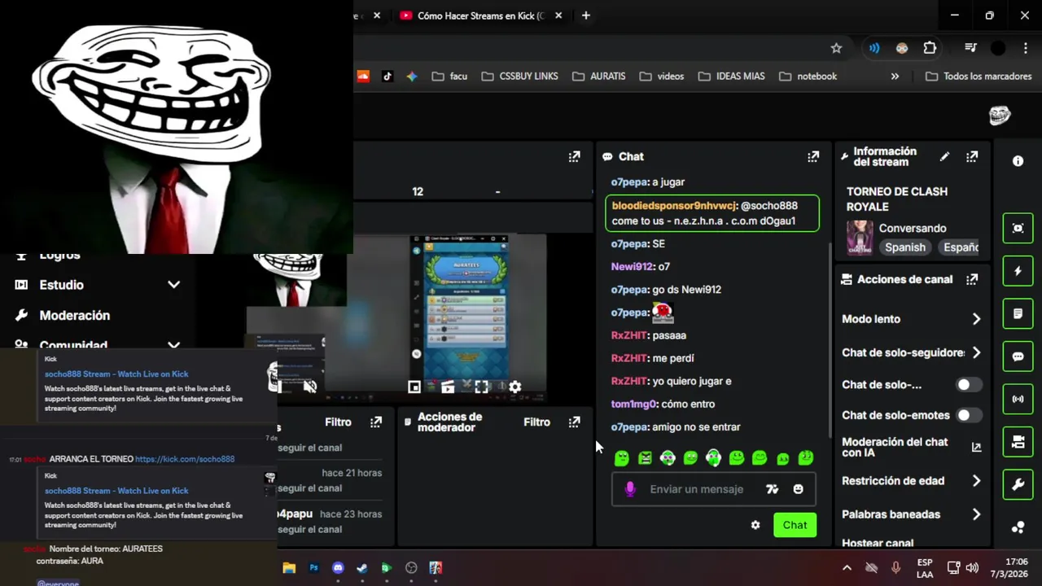Screen dimensions: 1042x586
Task: Open the notebook bookmarks folder
Action: pyautogui.click(x=808, y=76)
